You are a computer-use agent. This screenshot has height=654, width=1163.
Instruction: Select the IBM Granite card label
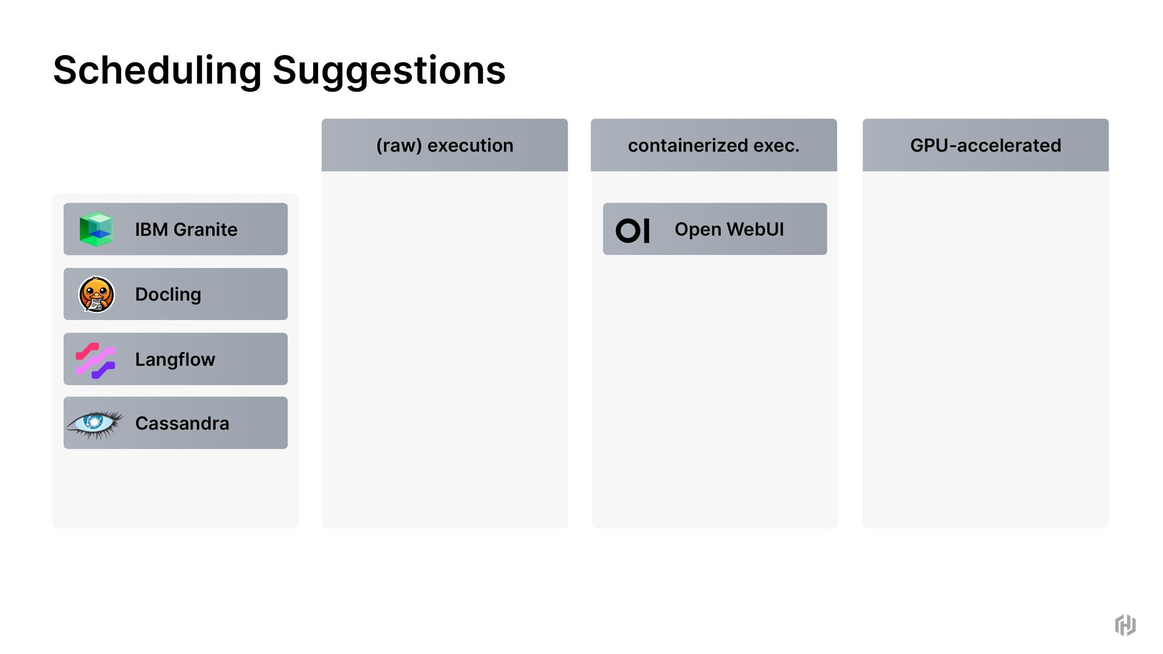[186, 230]
